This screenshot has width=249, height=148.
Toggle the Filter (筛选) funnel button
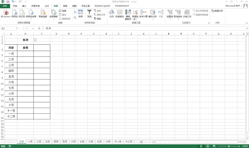[89, 13]
